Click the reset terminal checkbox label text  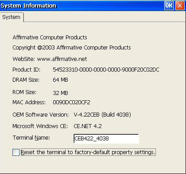click(88, 152)
